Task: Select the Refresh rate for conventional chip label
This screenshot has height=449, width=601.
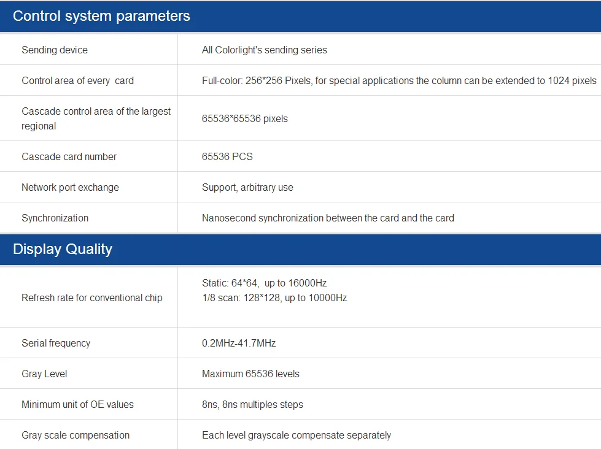Action: [x=92, y=298]
